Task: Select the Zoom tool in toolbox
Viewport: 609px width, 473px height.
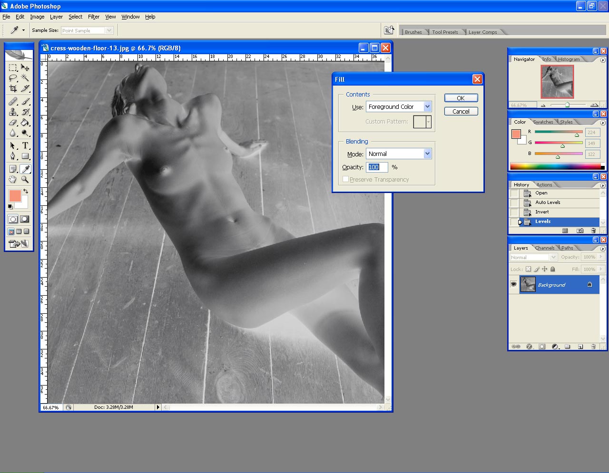Action: (25, 180)
